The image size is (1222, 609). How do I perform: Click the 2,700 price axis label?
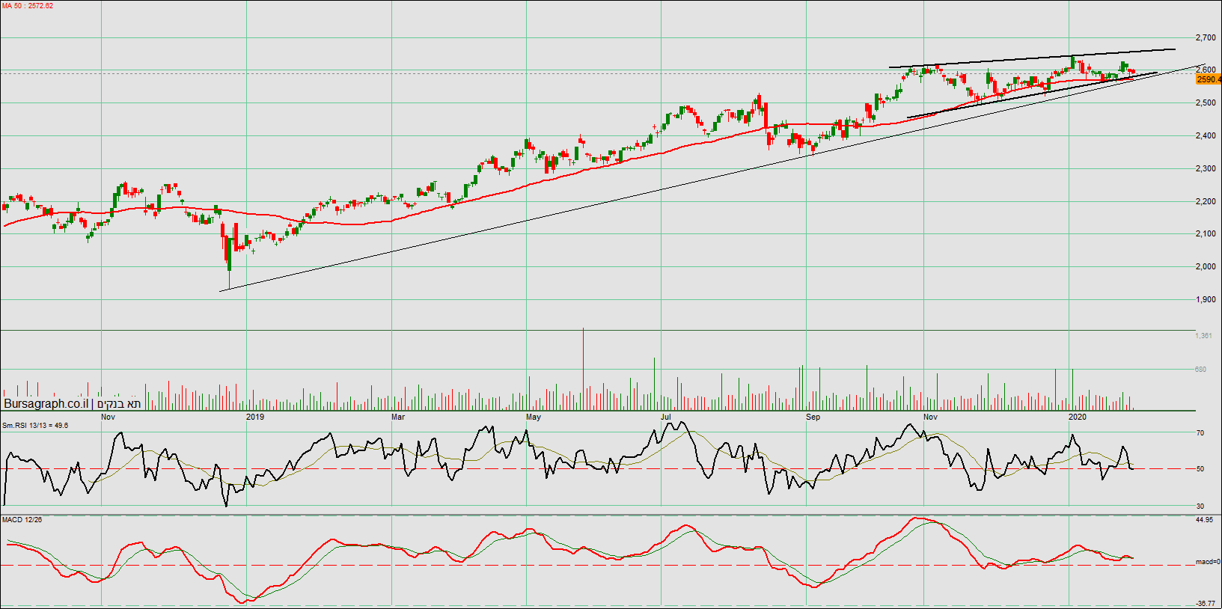coord(1206,37)
